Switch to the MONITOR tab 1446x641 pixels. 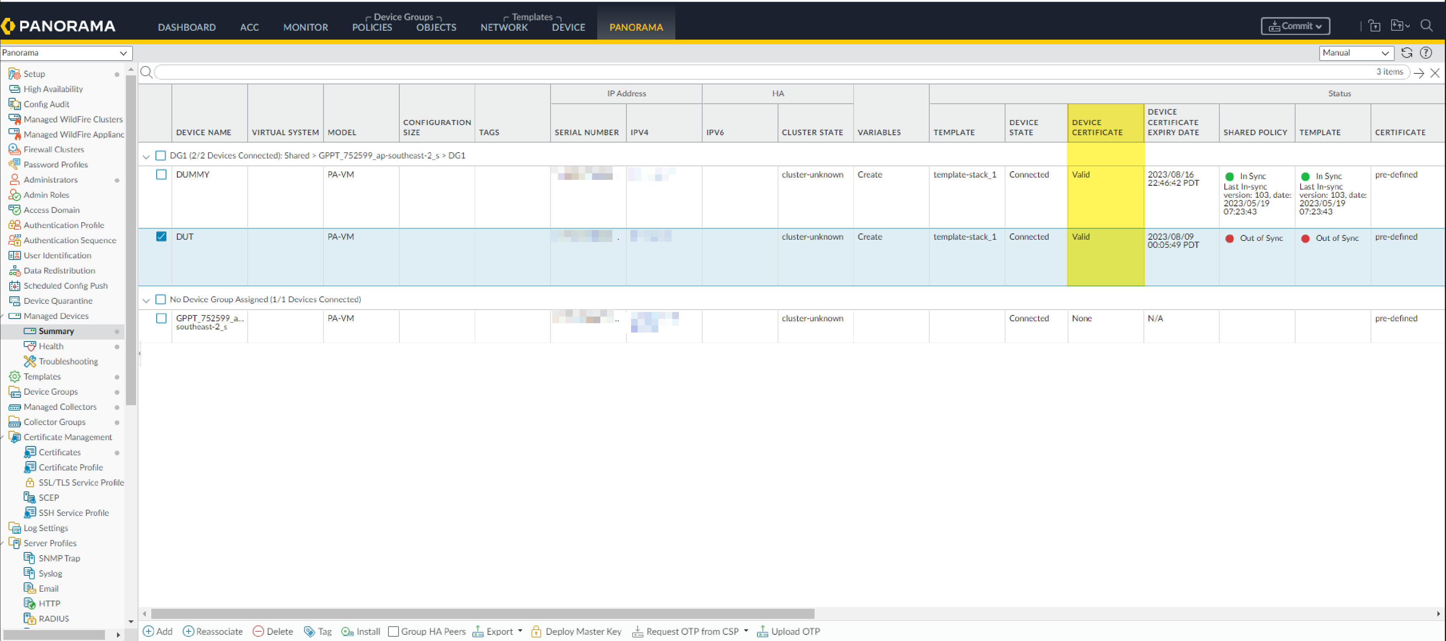(x=305, y=27)
